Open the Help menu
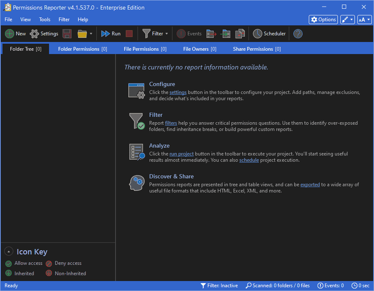 pos(83,20)
